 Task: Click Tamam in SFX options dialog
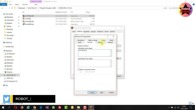point(92,92)
